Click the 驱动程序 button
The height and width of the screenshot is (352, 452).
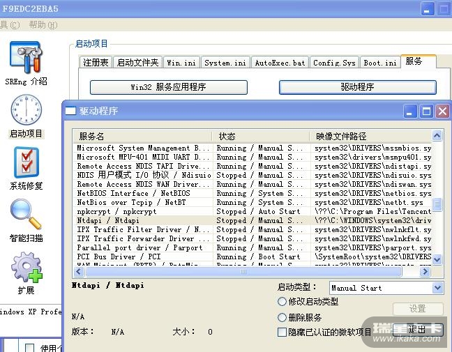[357, 87]
